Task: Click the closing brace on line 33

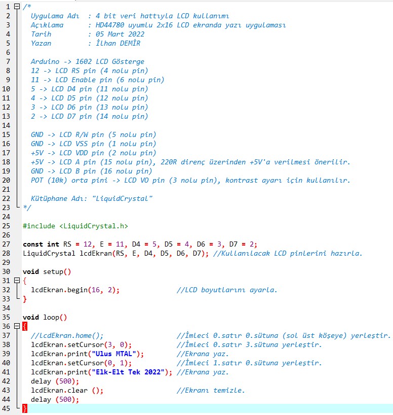Action: point(25,299)
